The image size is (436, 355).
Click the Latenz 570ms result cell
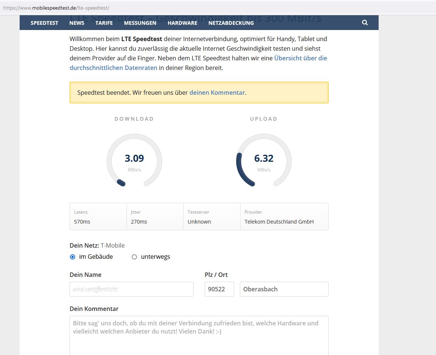[x=98, y=217]
